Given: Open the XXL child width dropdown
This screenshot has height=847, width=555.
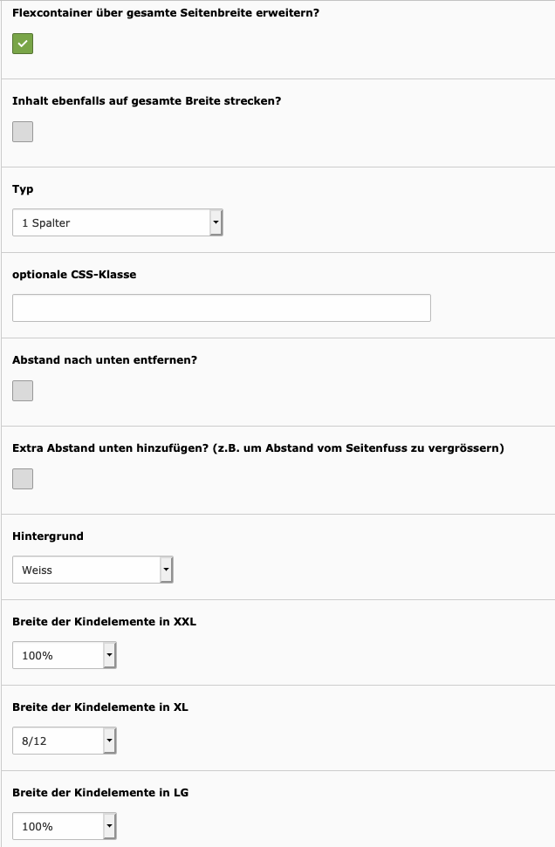Looking at the screenshot, I should pyautogui.click(x=65, y=656).
